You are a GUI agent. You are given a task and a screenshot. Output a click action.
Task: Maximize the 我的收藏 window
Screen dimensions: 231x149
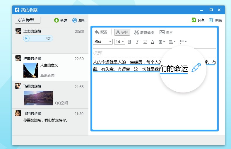(x=211, y=10)
